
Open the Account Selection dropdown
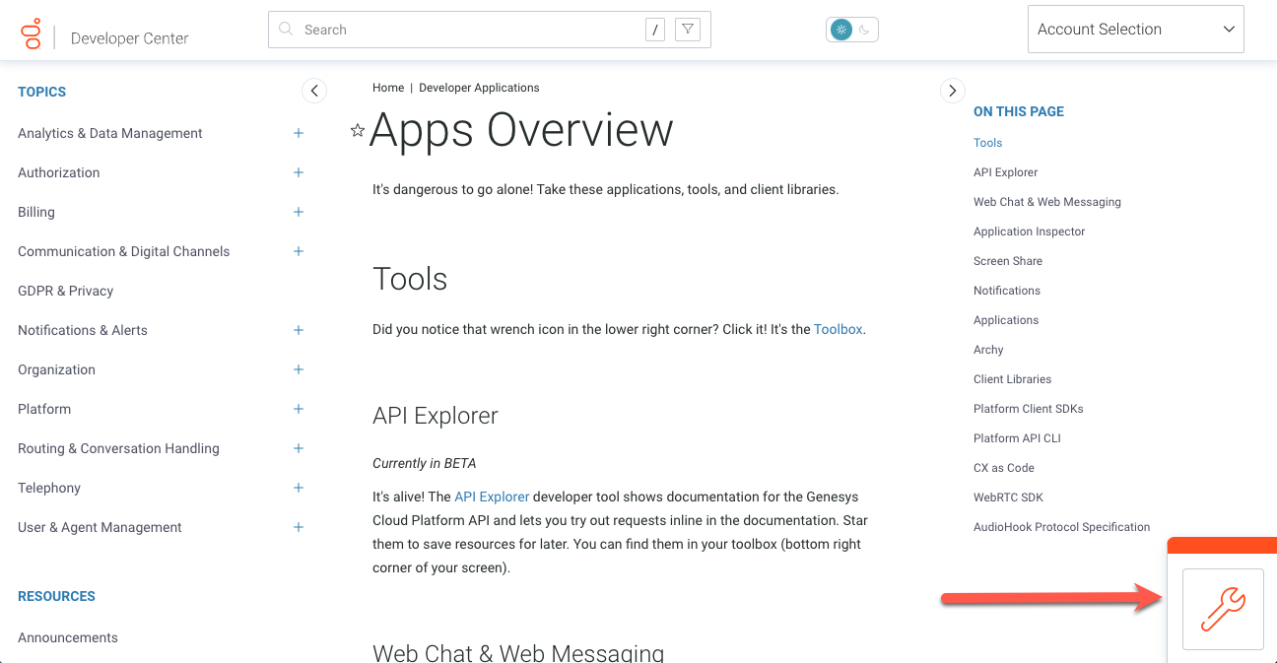pos(1135,29)
